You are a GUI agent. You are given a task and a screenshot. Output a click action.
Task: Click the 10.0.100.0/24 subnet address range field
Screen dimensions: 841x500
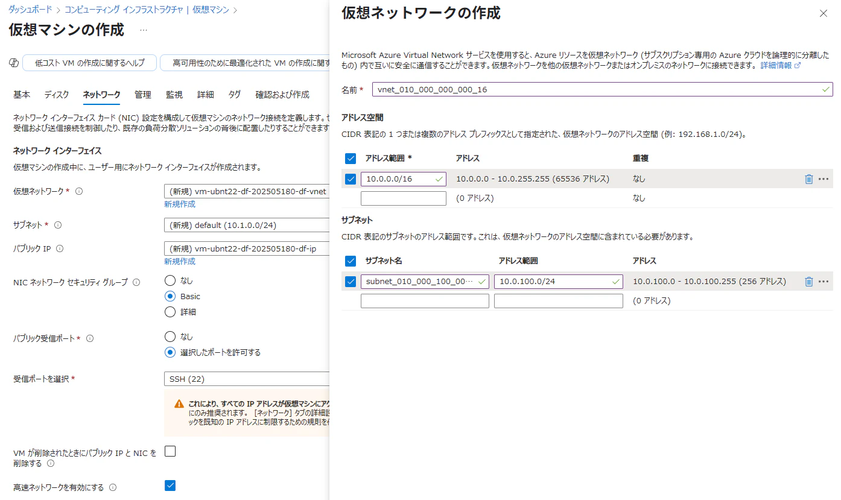click(559, 282)
